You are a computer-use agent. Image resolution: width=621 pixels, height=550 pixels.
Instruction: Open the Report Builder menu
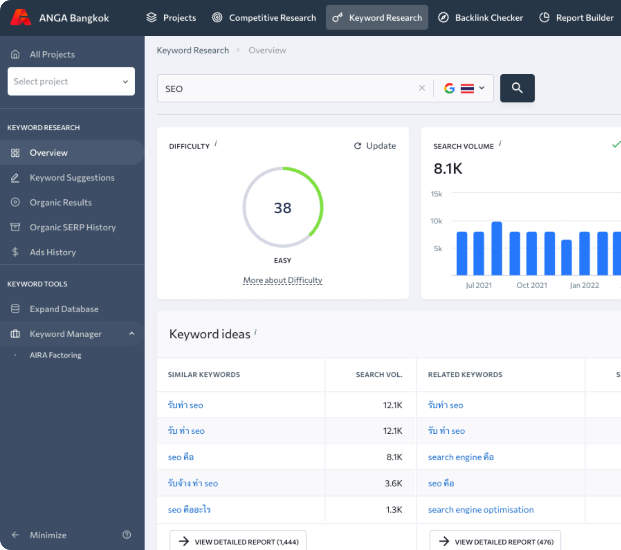(576, 17)
